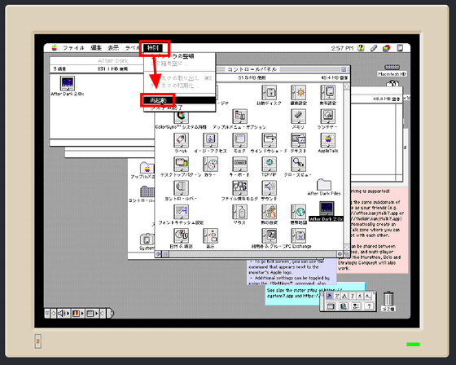The height and width of the screenshot is (365, 456).
Task: Select the 表示 views control panel icon
Action: tap(211, 235)
